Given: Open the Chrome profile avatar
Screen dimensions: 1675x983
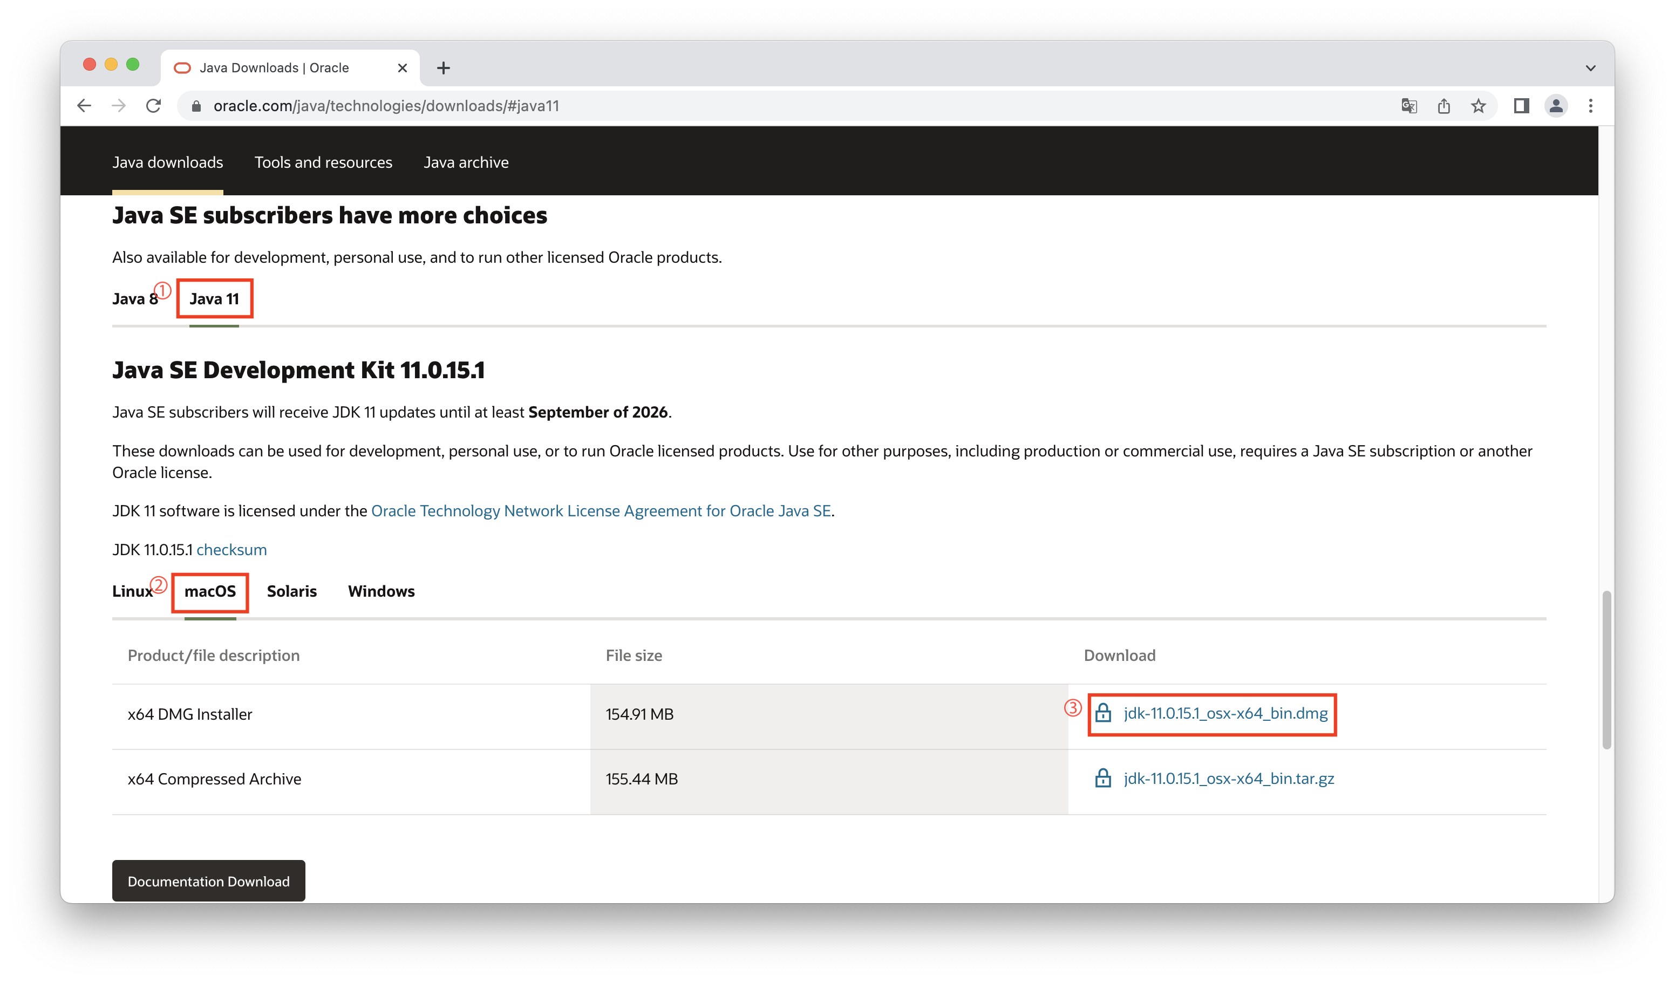Looking at the screenshot, I should click(x=1556, y=106).
